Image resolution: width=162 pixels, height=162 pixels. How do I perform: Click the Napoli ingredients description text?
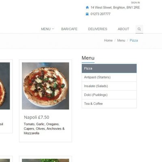[44, 129]
